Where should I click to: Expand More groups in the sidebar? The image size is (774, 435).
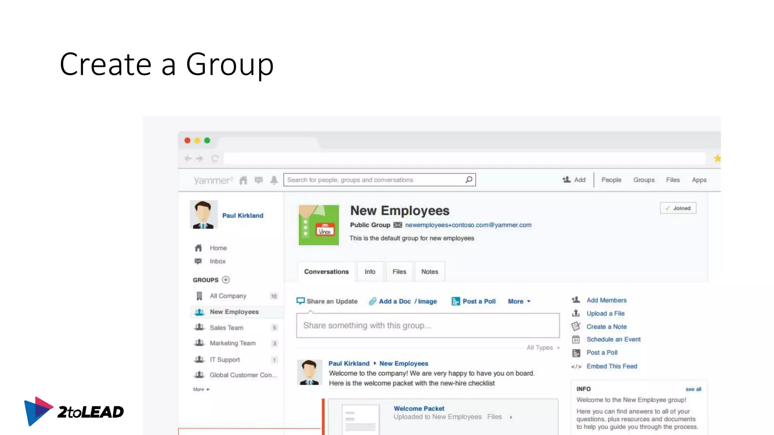(x=201, y=389)
